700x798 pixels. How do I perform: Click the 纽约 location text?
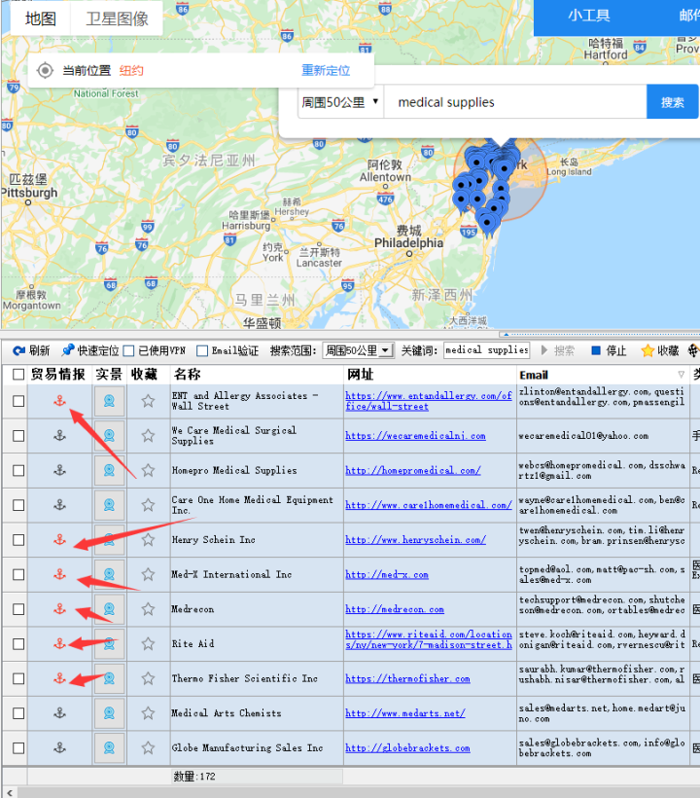click(131, 70)
